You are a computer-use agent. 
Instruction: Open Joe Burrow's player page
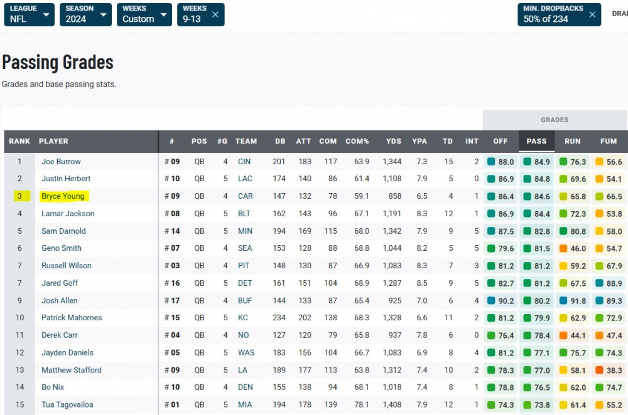[61, 162]
